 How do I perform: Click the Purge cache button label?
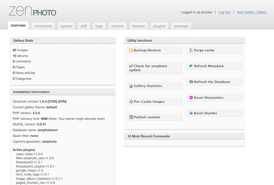[x=204, y=50]
